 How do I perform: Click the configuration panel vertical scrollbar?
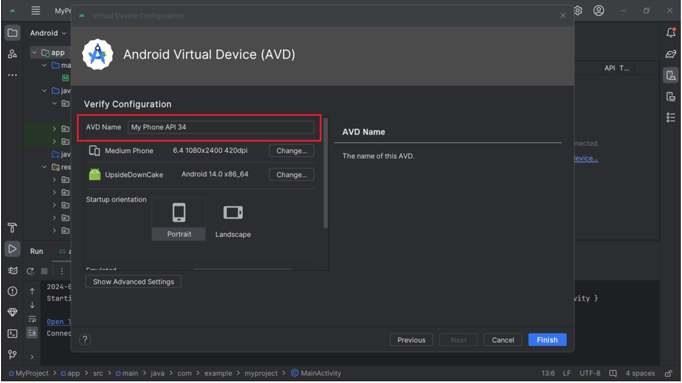coord(325,174)
